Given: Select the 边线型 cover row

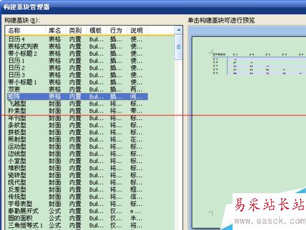Looking at the screenshot, I should pyautogui.click(x=77, y=153).
